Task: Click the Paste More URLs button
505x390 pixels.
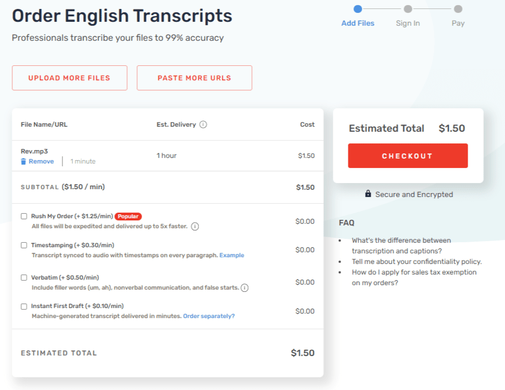Action: 195,78
